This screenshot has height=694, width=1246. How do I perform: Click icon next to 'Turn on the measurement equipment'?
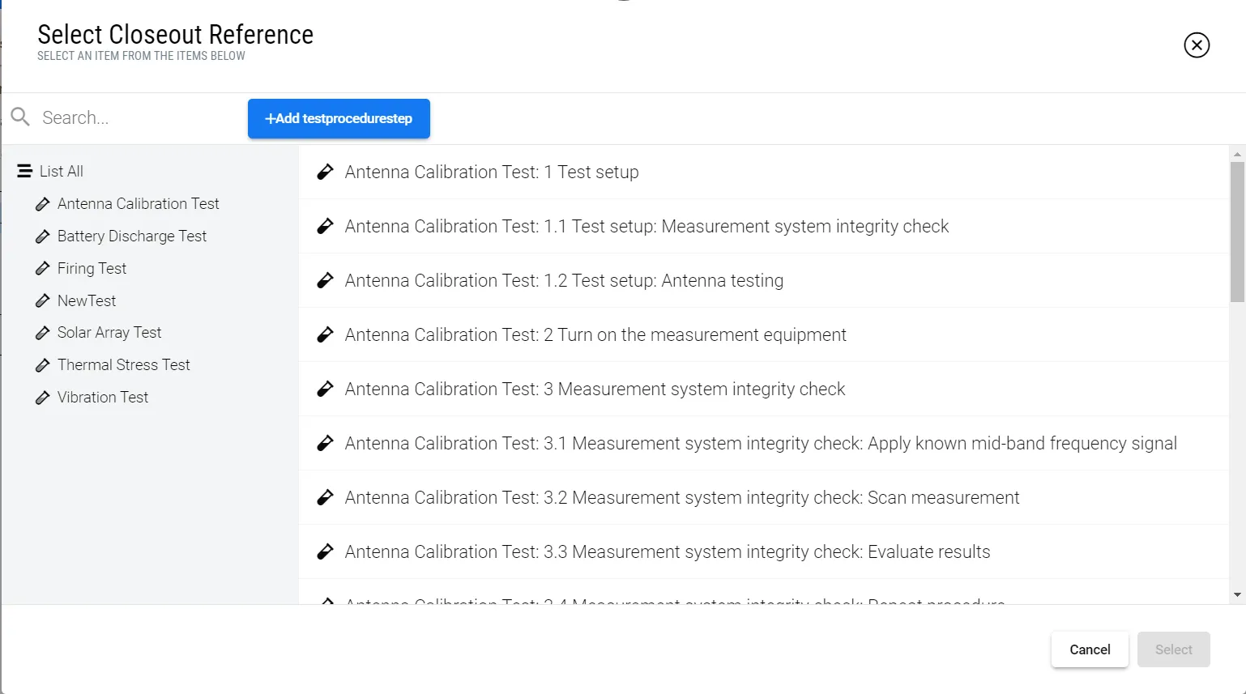[325, 334]
